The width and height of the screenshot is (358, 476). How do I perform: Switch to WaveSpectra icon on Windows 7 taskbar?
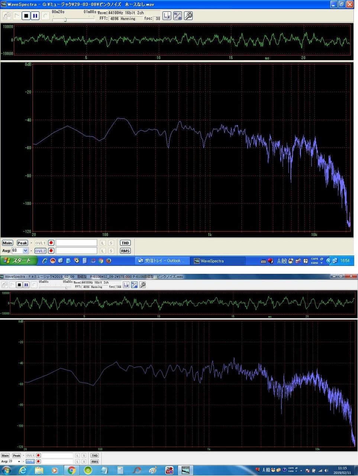[186, 470]
